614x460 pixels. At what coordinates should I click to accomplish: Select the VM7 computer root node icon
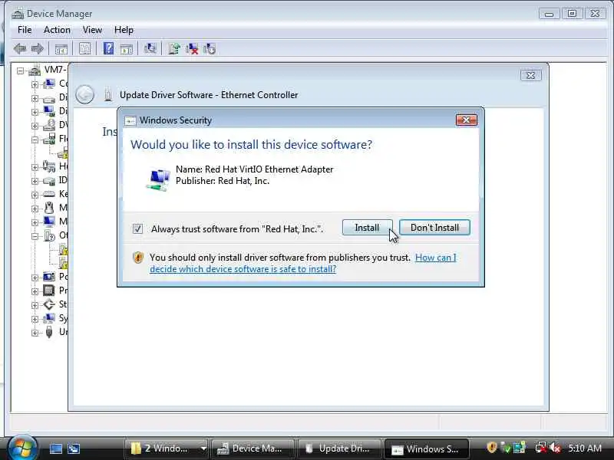35,71
